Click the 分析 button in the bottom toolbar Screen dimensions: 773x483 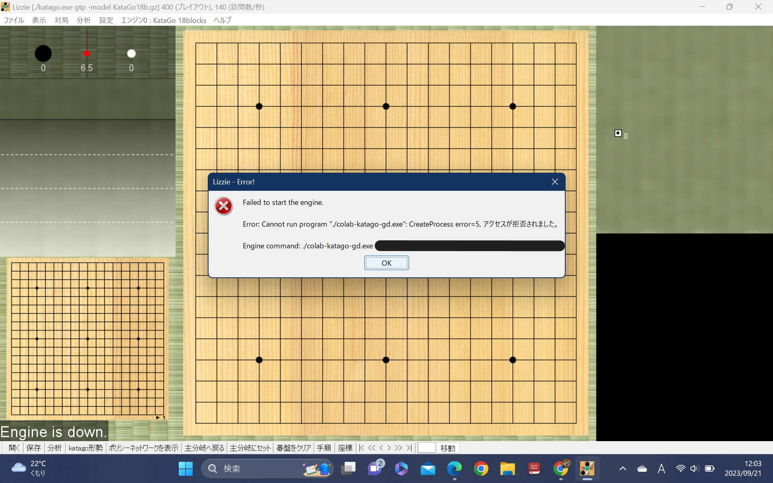click(55, 448)
